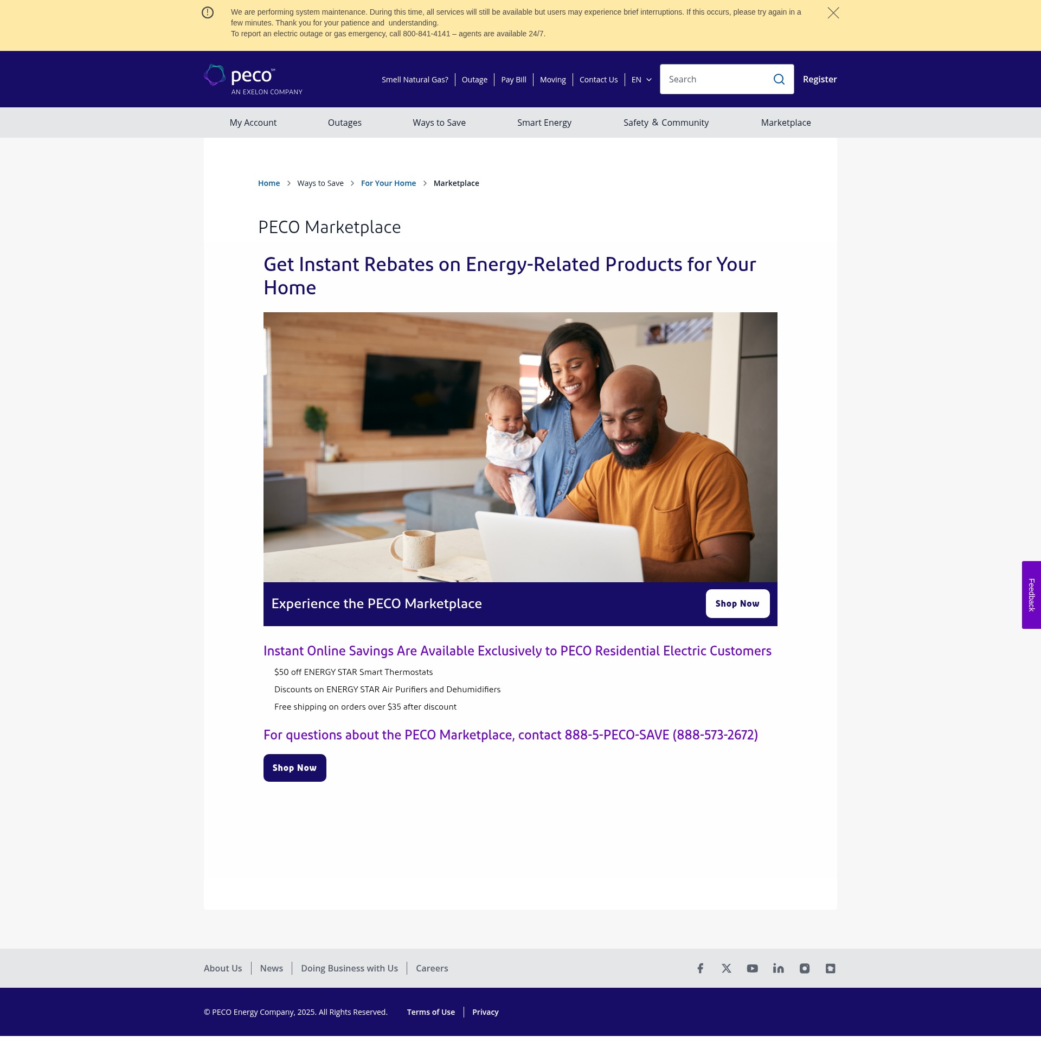
Task: Open the Outage header link
Action: coord(474,80)
